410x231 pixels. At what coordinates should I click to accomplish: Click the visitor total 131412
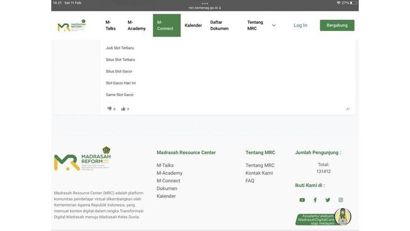[324, 171]
